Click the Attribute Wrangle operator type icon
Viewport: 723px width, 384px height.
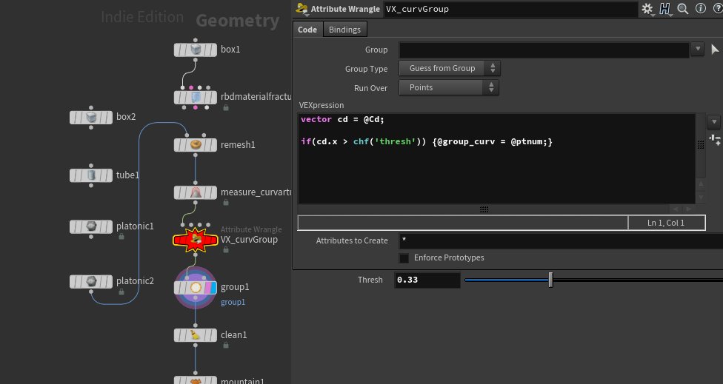tap(302, 9)
